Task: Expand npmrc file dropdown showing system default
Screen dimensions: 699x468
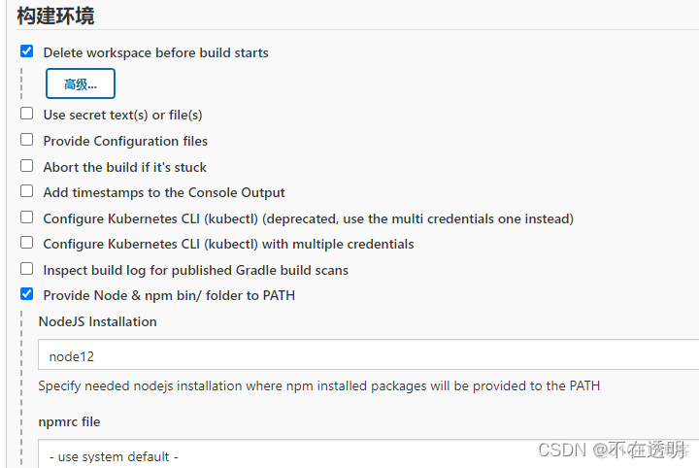Action: (369, 455)
